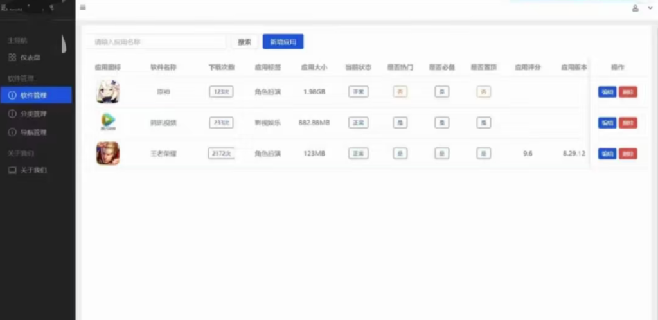
Task: Edit the 王者荣耀 row with its blue button
Action: click(x=607, y=154)
